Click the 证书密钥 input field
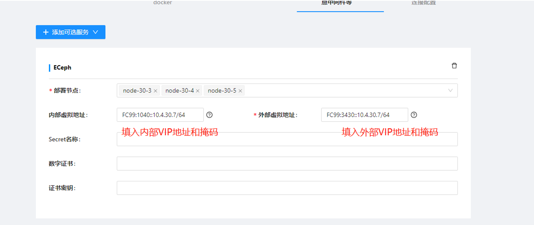This screenshot has width=534, height=225. pyautogui.click(x=287, y=188)
